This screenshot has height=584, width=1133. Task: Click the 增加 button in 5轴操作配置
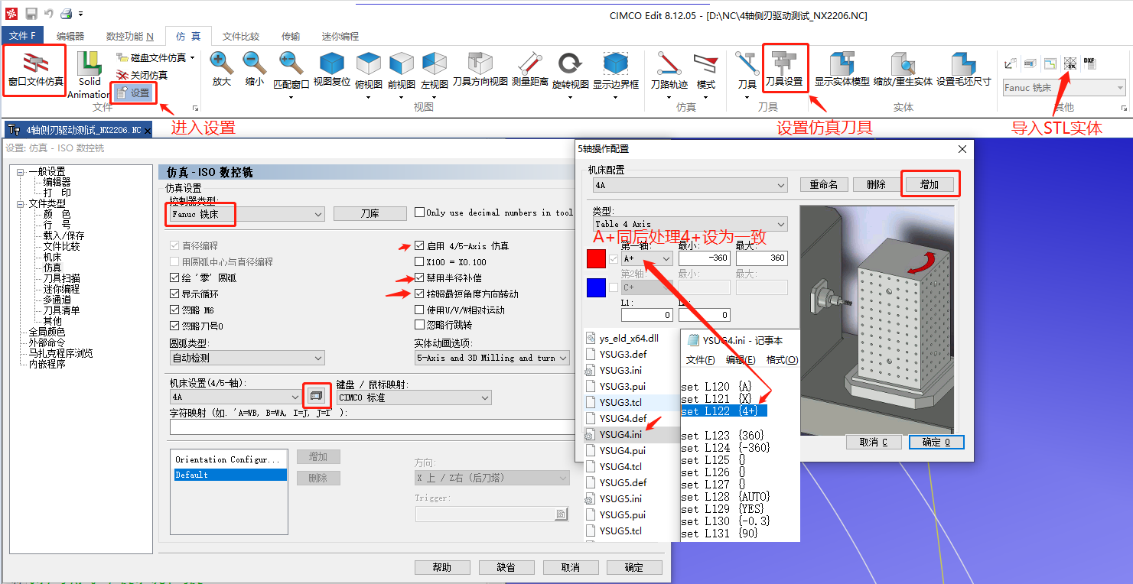[930, 184]
